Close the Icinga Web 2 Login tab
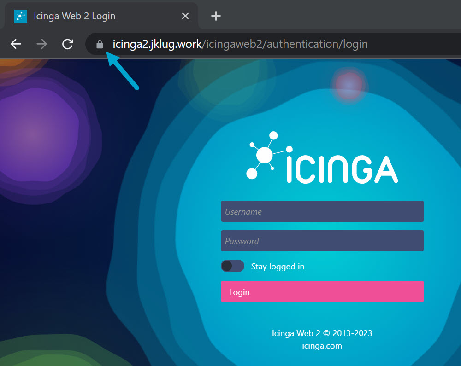Screen dimensions: 461x366 click(185, 16)
